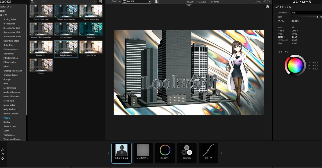Open the プリセット なし dropdown
The image size is (322, 168).
click(306, 13)
